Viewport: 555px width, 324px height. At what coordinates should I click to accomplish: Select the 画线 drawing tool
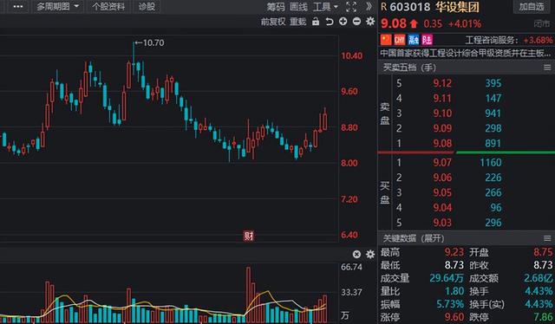coord(298,7)
